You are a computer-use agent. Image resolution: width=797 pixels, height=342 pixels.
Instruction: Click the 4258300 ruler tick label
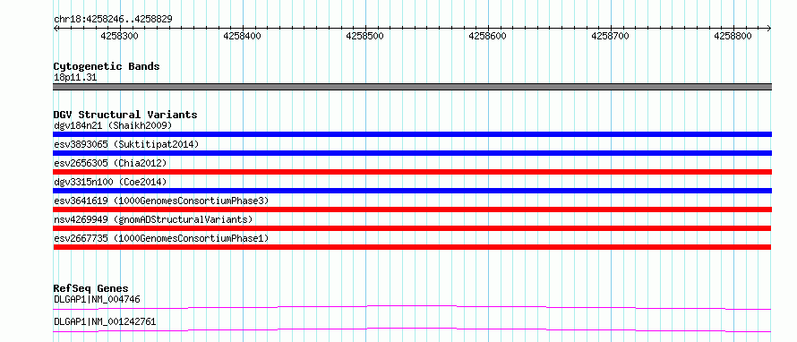(120, 36)
